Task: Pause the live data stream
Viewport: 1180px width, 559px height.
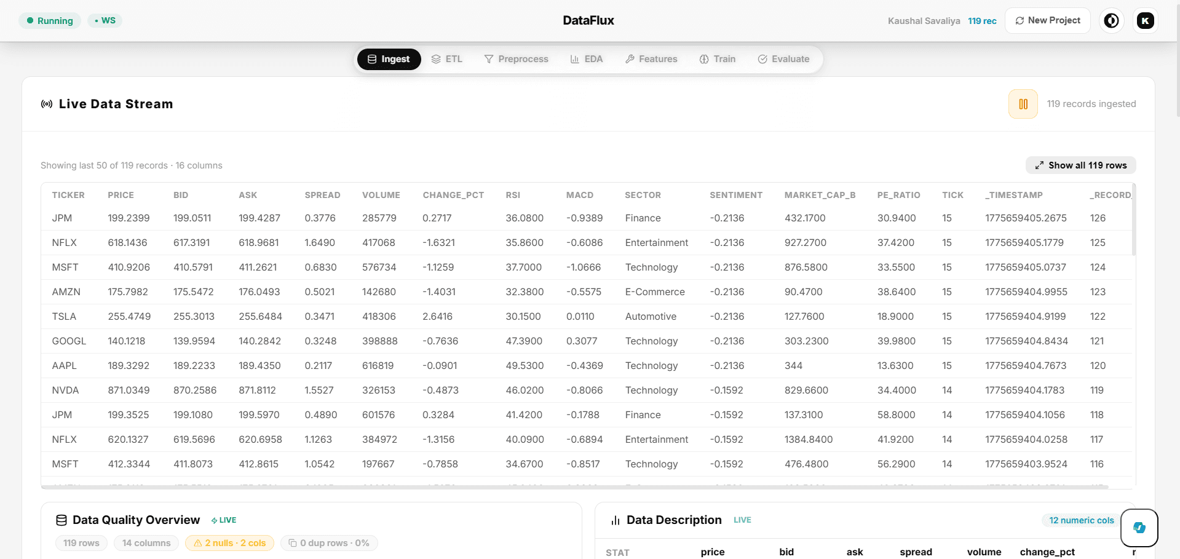Action: coord(1023,104)
